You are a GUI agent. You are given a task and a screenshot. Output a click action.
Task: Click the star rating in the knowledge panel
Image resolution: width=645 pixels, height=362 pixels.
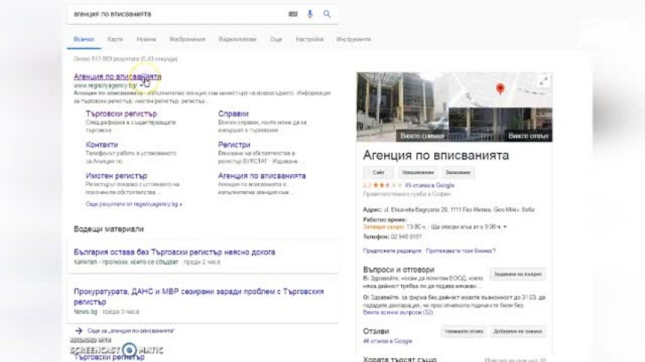(x=387, y=185)
